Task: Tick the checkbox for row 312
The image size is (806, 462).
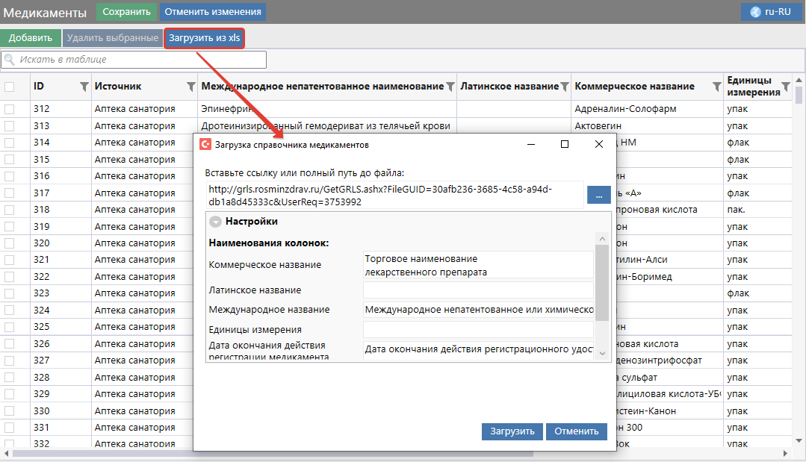Action: coord(10,109)
